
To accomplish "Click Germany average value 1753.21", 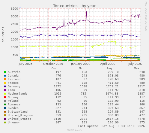I will pyautogui.click(x=112, y=86).
